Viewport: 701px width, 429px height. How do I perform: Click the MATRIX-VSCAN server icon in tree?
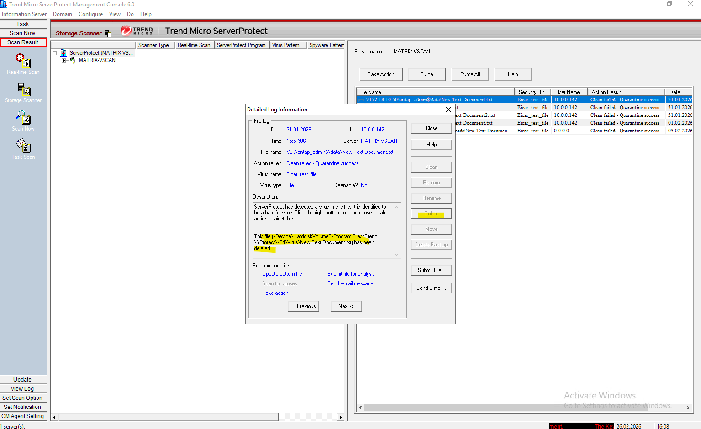[73, 60]
